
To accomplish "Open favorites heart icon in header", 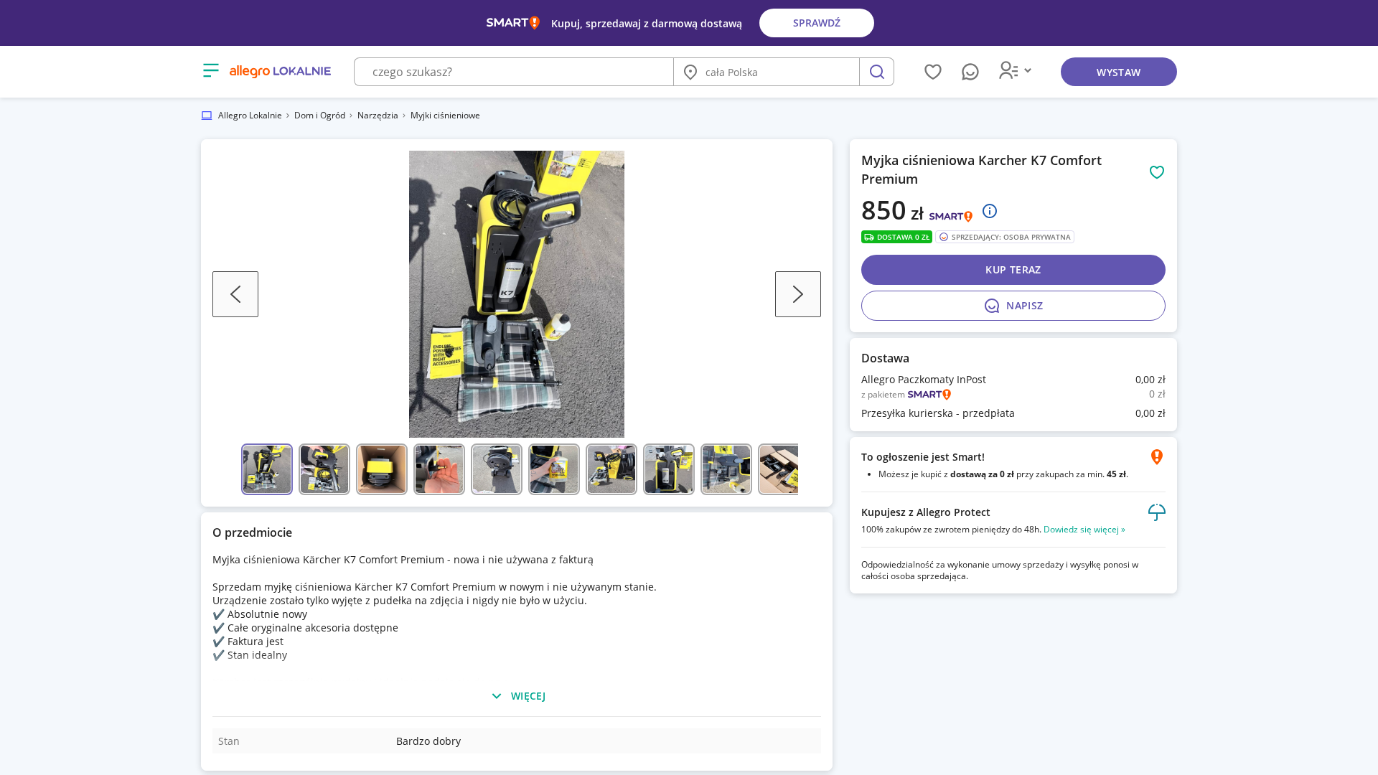I will pyautogui.click(x=933, y=72).
